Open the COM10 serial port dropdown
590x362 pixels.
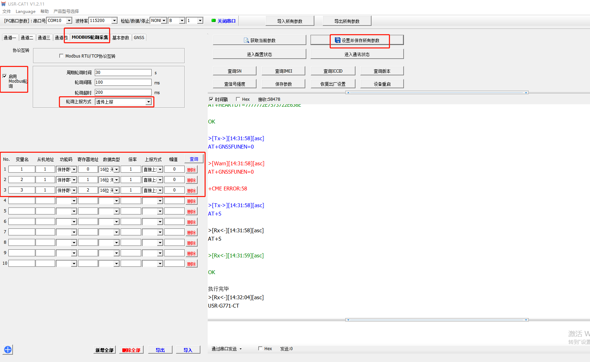[69, 21]
